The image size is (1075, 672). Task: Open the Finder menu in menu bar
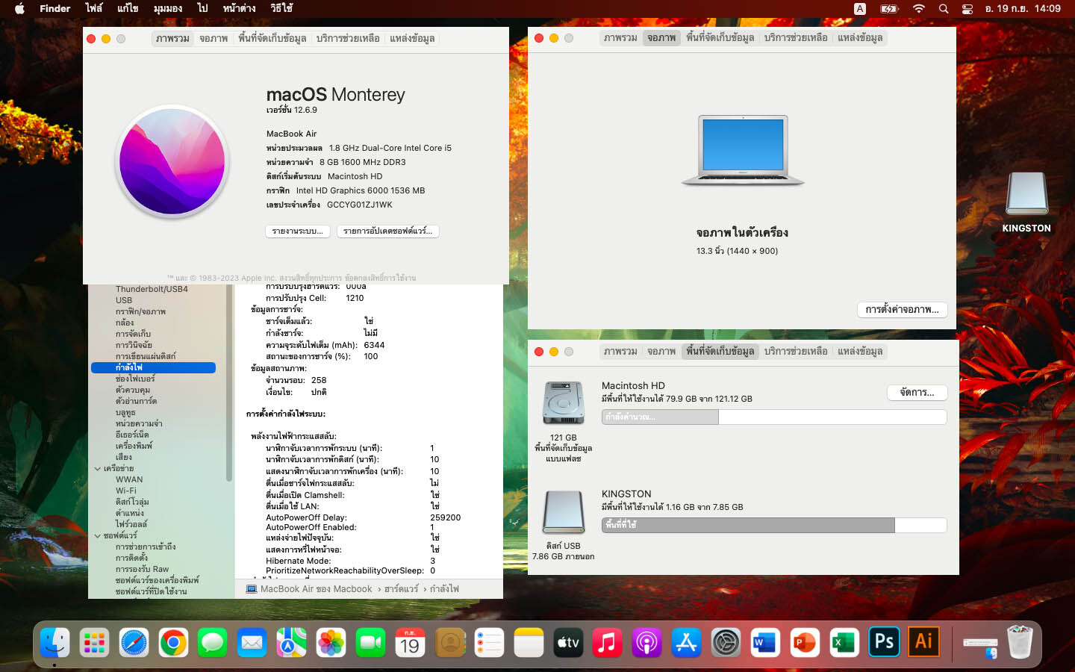[x=54, y=9]
